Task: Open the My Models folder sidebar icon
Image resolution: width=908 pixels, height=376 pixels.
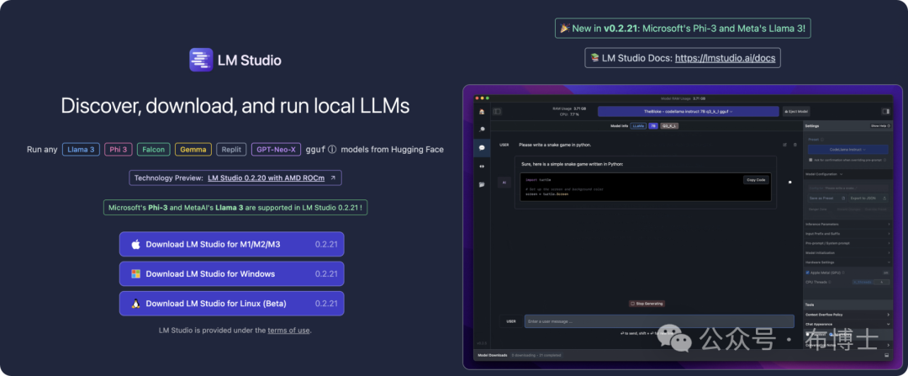Action: tap(482, 184)
